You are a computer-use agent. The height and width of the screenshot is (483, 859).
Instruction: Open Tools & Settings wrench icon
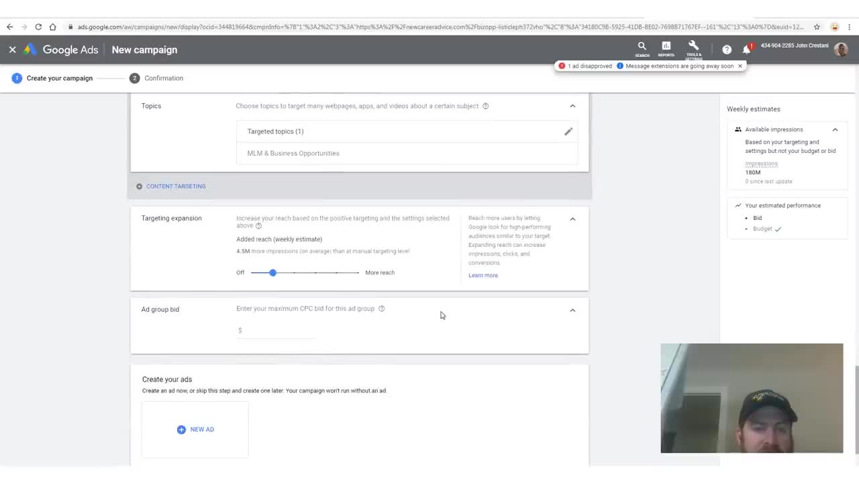(694, 48)
